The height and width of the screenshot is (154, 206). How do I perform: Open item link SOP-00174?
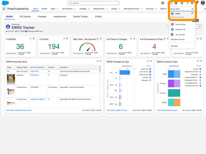(35, 72)
